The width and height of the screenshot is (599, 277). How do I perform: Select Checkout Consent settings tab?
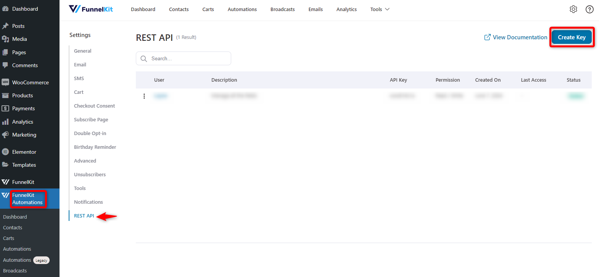point(94,106)
